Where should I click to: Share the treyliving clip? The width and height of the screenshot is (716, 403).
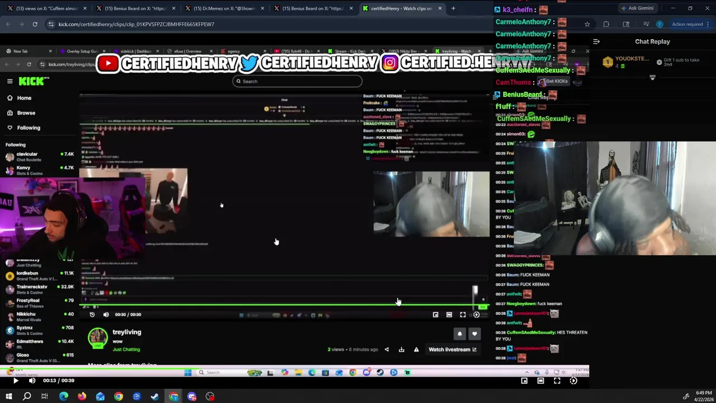[x=387, y=350]
